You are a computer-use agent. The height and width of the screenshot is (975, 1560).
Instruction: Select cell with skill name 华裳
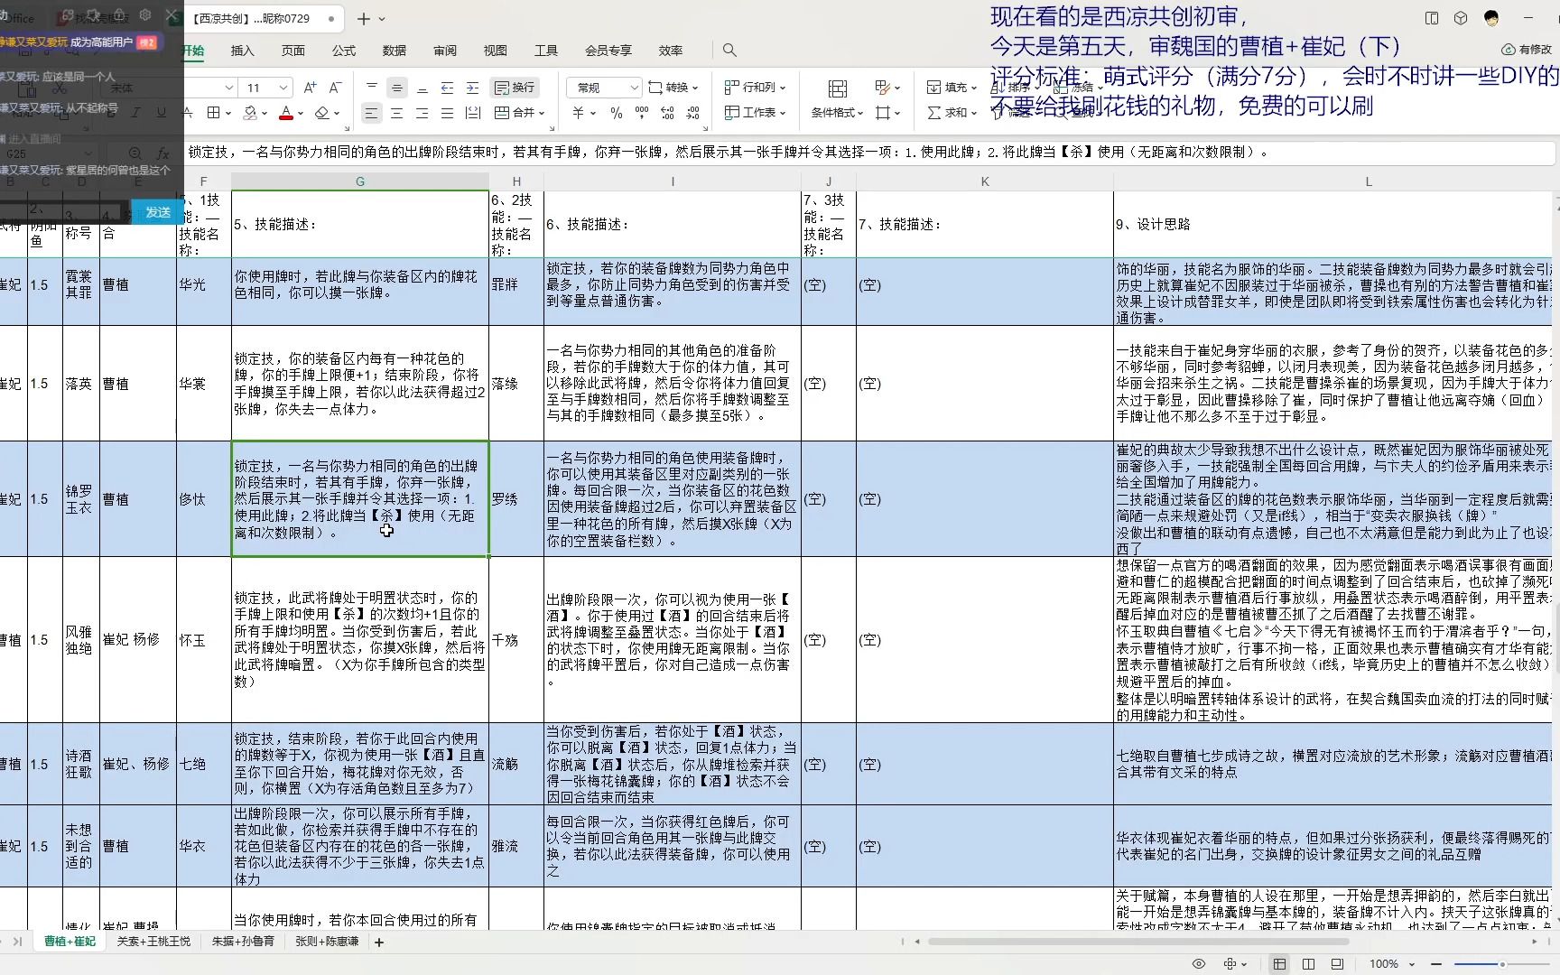click(x=203, y=384)
